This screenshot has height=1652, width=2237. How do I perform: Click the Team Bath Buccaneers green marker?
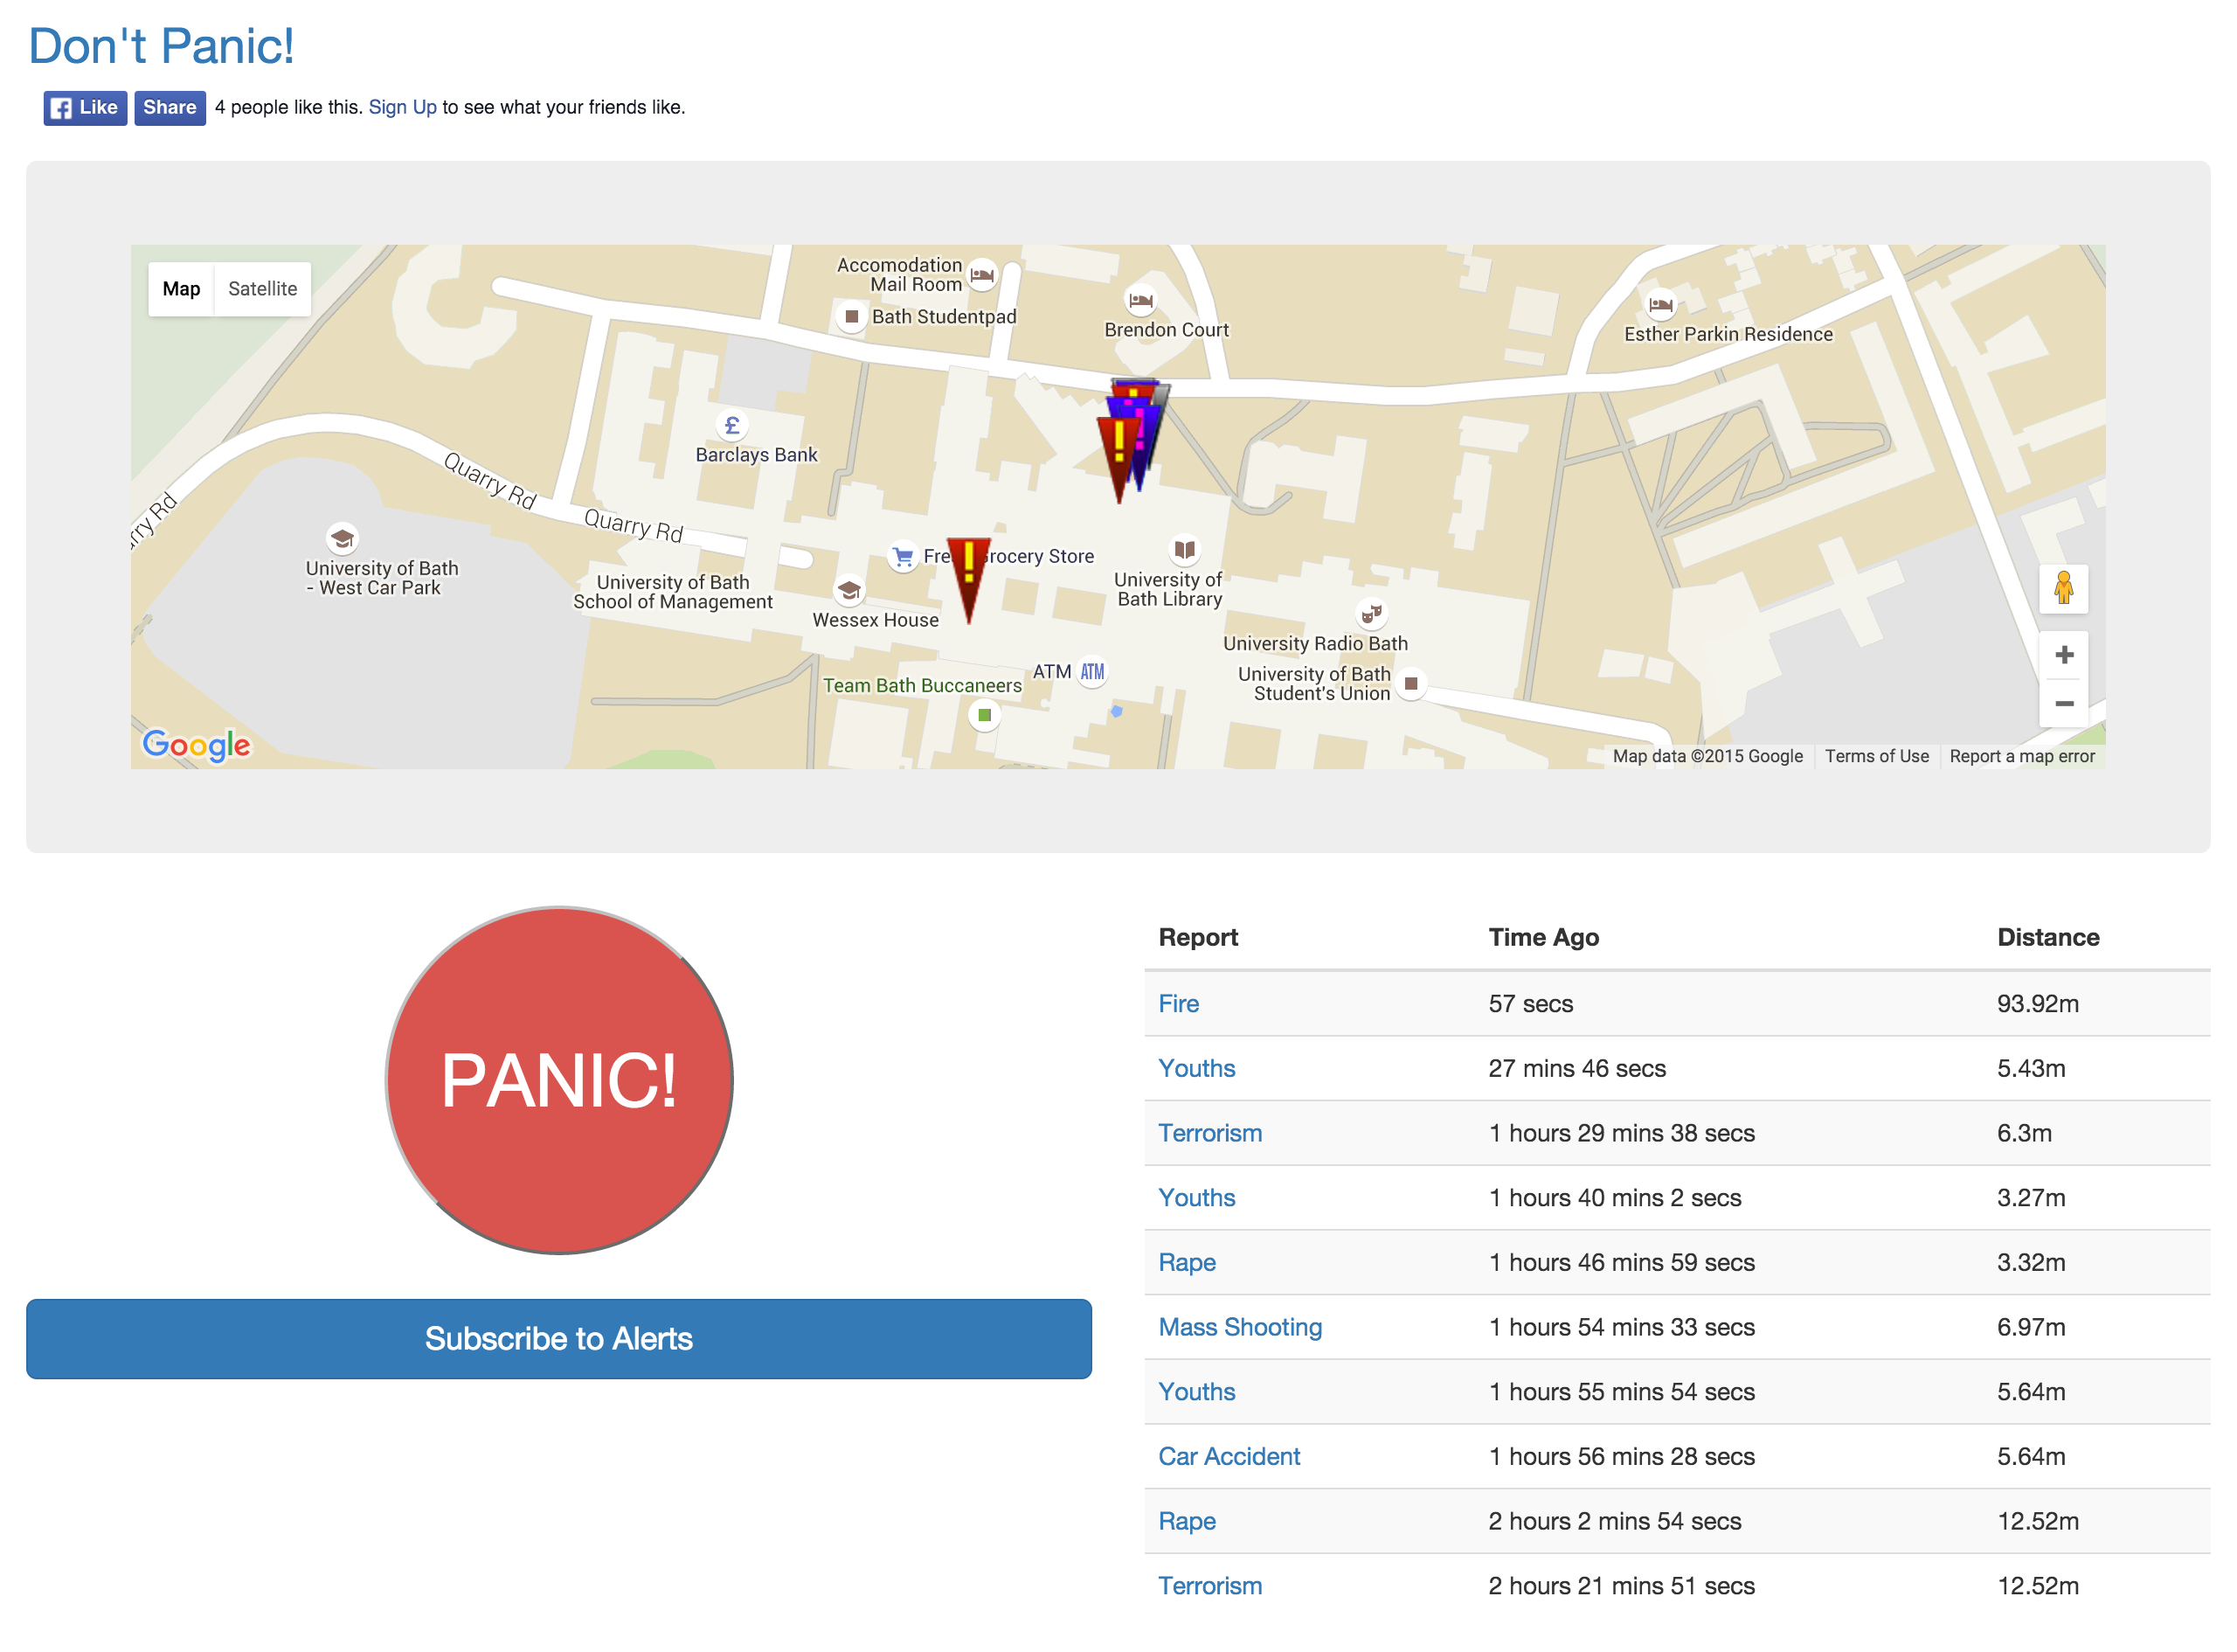(984, 715)
